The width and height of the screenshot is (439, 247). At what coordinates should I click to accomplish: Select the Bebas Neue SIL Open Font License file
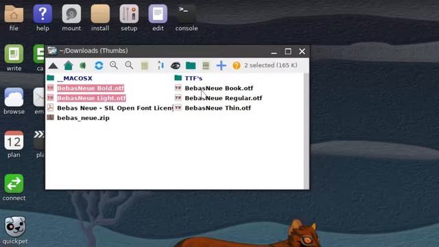[x=115, y=108]
